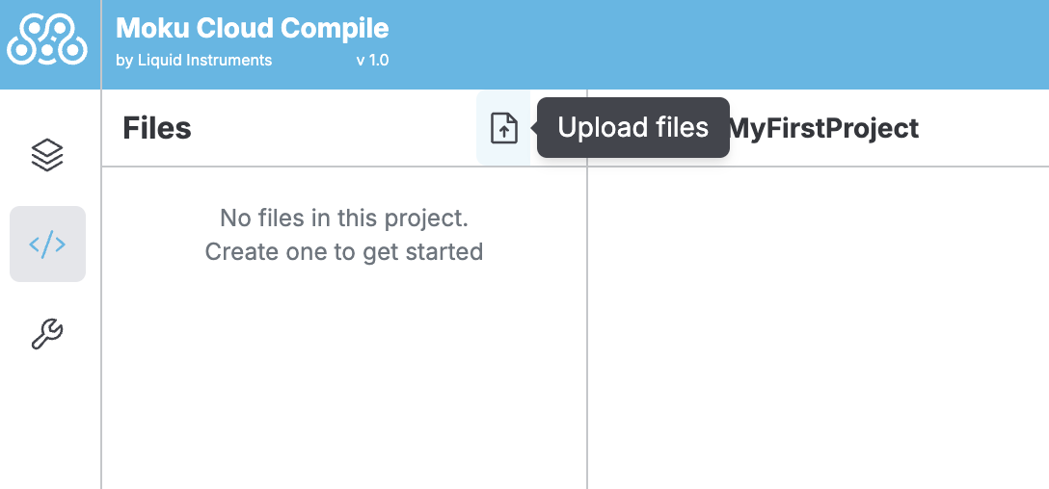Click the divider between Files and editor

point(587,327)
